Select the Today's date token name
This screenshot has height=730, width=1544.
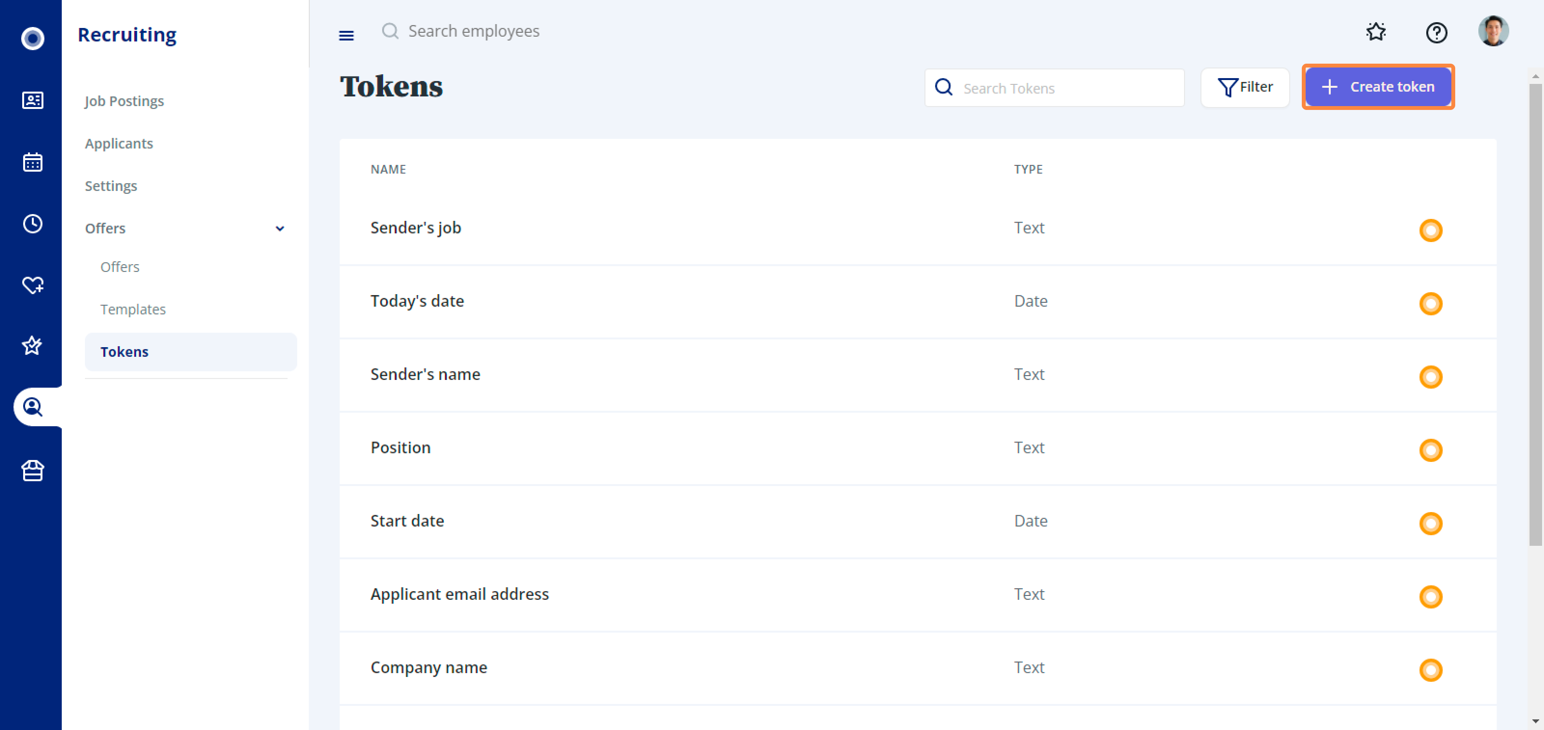[416, 300]
